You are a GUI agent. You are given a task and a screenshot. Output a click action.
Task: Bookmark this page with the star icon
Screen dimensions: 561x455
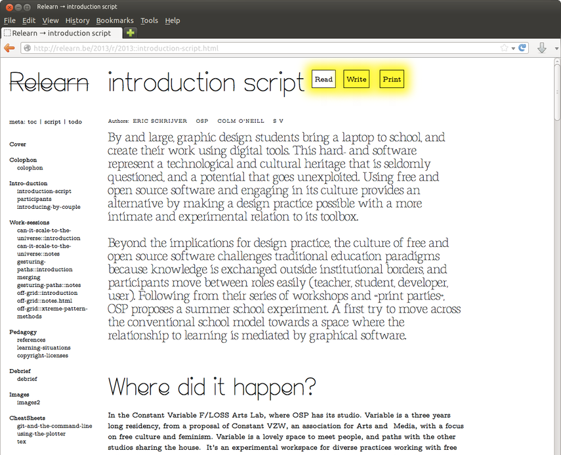pos(504,48)
